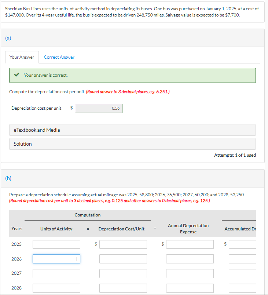The image size is (268, 295).
Task: Click the 2025 row label
Action: (16, 244)
